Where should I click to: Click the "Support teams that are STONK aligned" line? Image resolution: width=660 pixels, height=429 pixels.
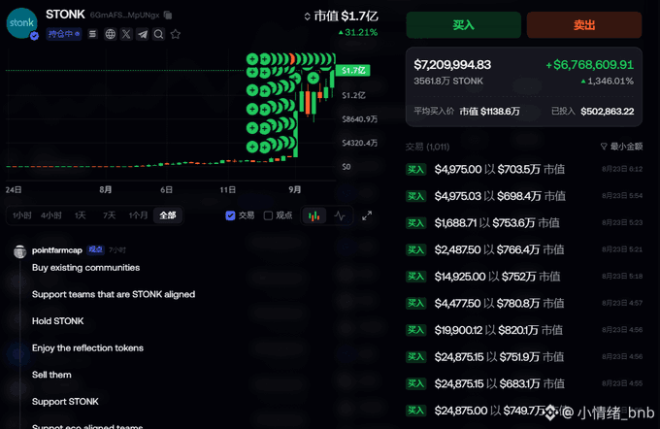[114, 294]
